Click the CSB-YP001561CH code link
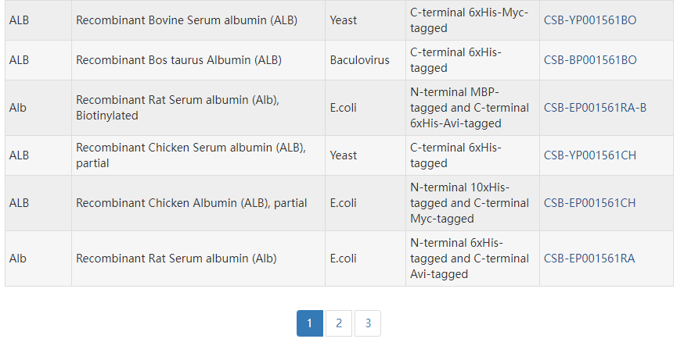Viewport: 677px width, 346px height. [589, 155]
